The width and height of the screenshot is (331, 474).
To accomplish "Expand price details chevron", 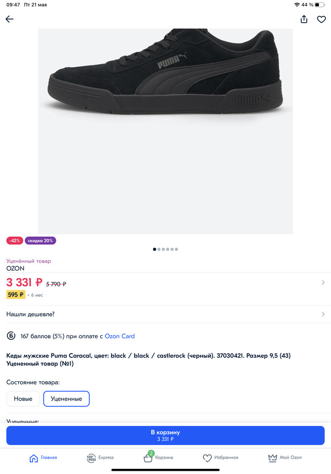I will point(323,282).
